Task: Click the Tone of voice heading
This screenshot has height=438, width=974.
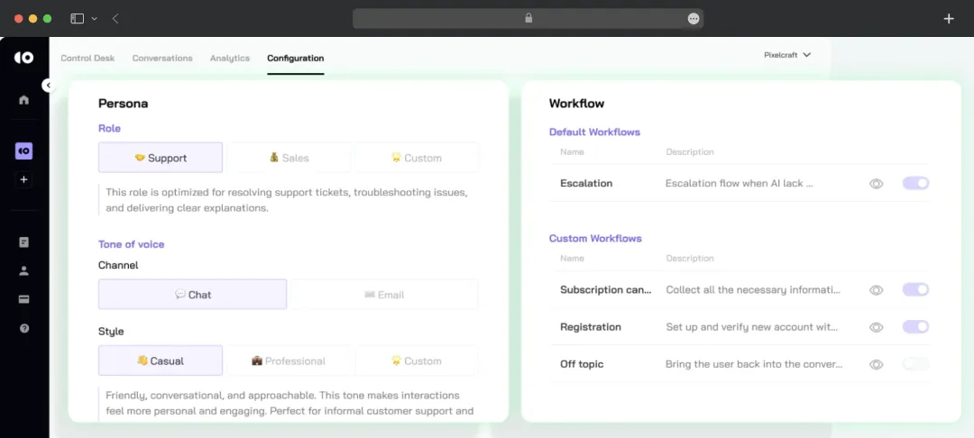Action: (131, 244)
